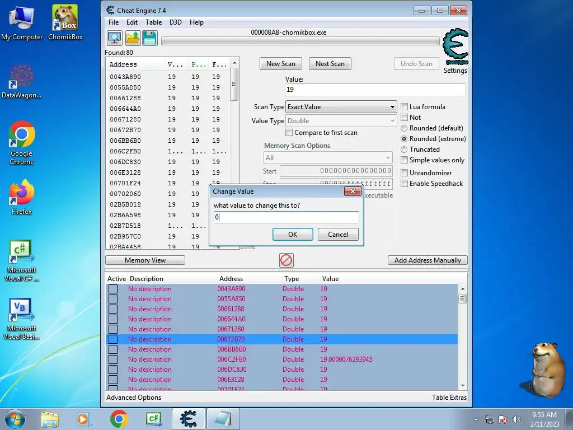Click the scan Value input field
This screenshot has width=573, height=430.
pyautogui.click(x=375, y=90)
